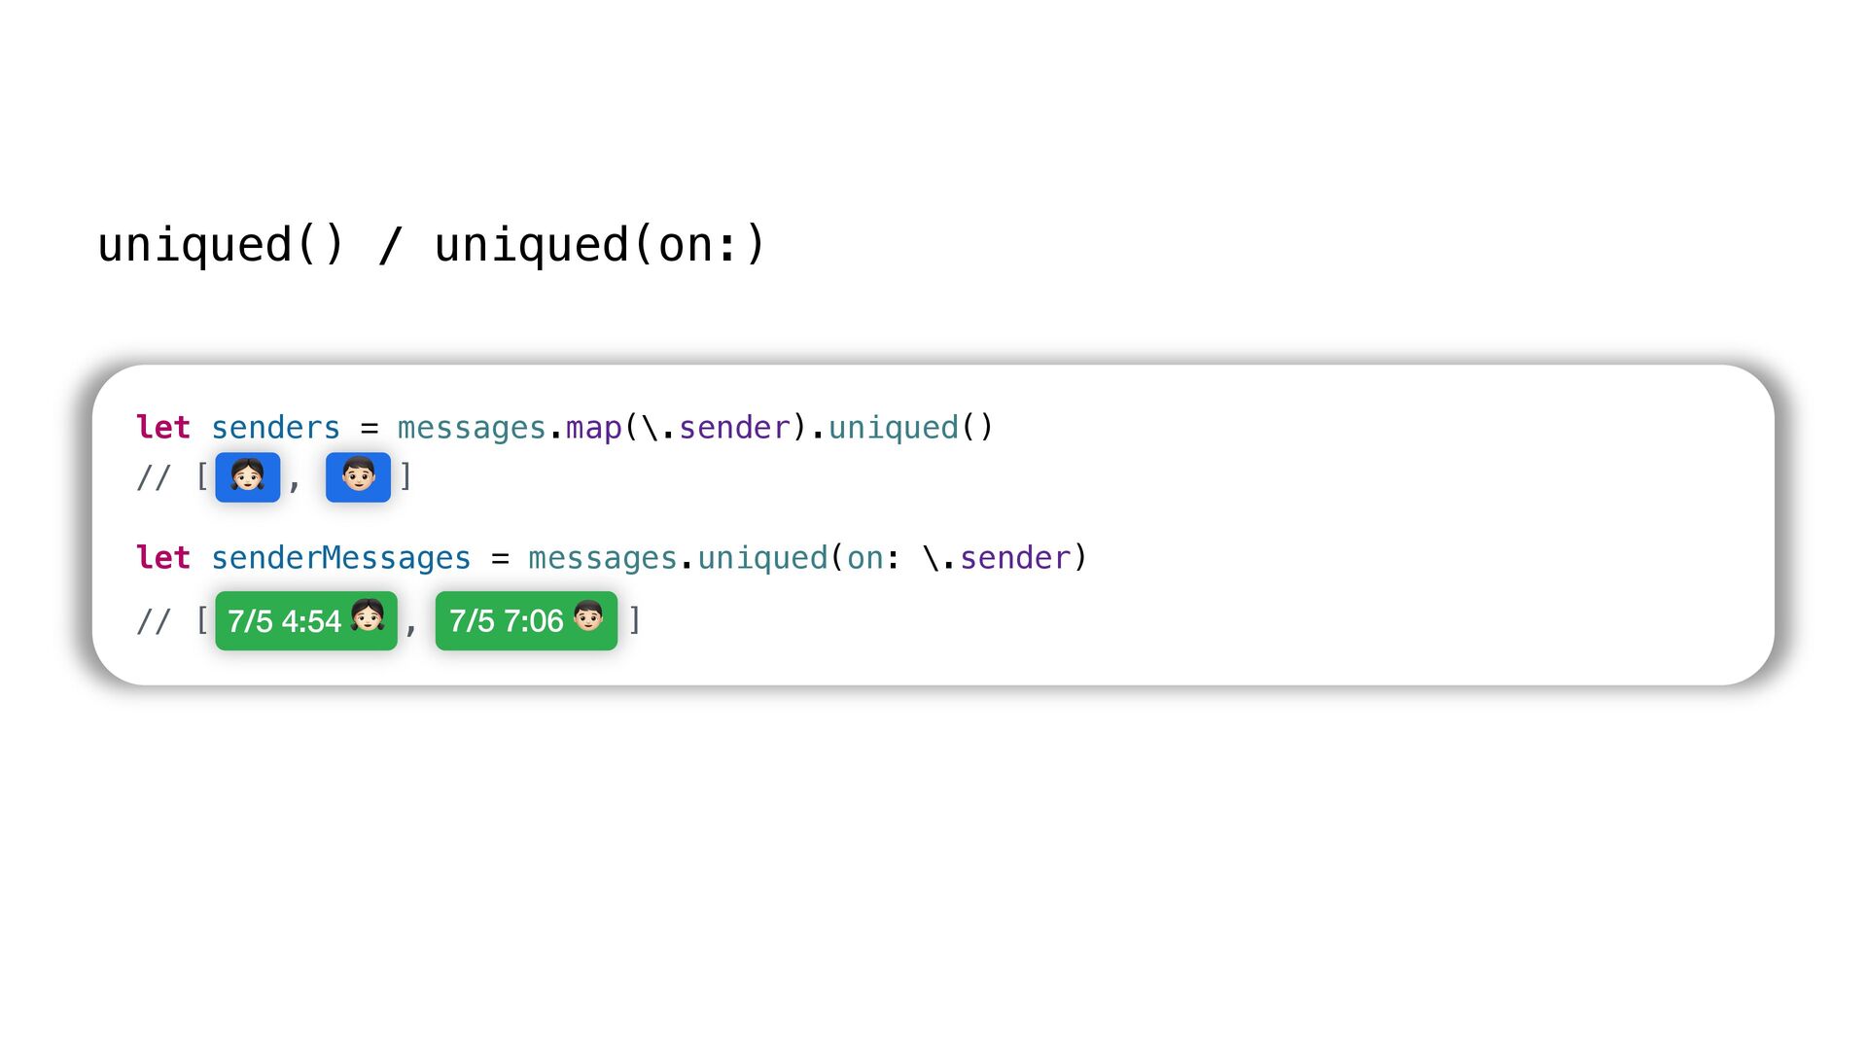Select the green 7/5 4:54 message badge
The image size is (1867, 1050).
[x=306, y=620]
